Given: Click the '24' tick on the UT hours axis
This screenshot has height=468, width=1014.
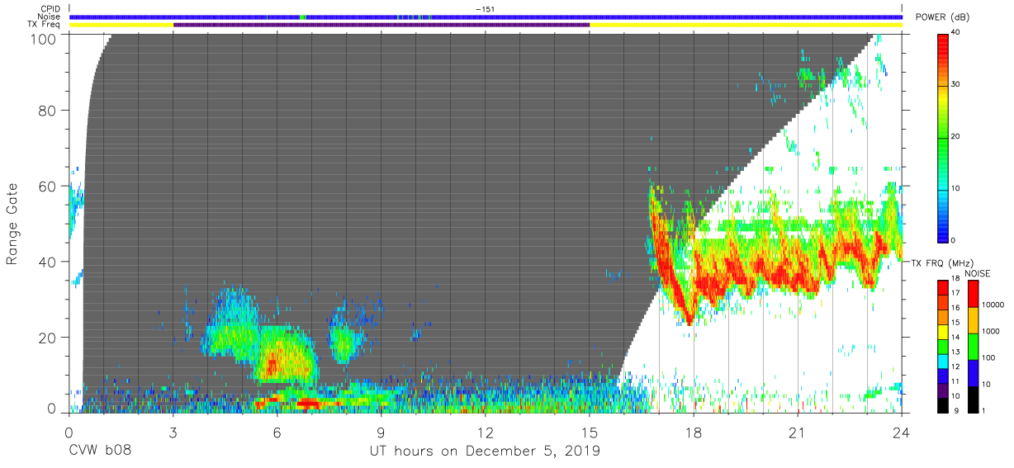Looking at the screenshot, I should [902, 433].
